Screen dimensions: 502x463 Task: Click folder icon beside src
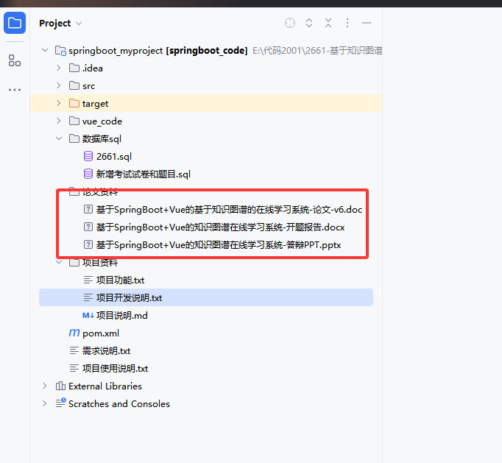pyautogui.click(x=74, y=85)
